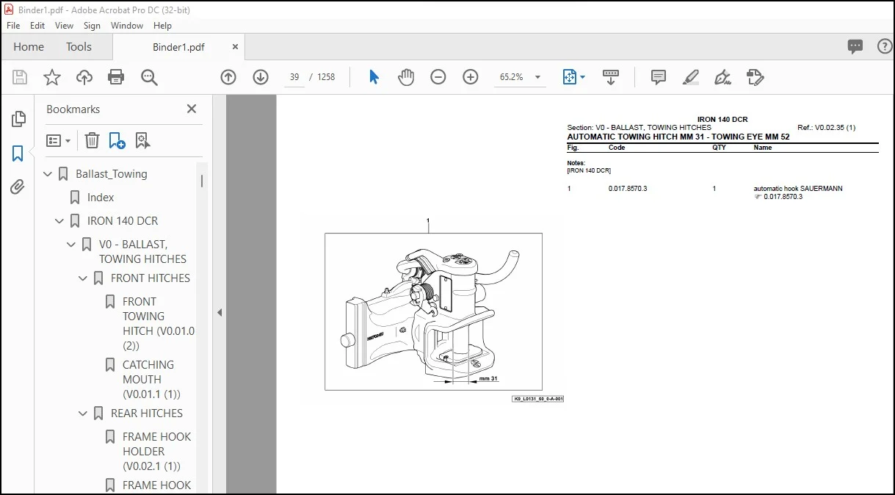Open the Index bookmark
Screen dimensions: 895x495
click(x=101, y=198)
